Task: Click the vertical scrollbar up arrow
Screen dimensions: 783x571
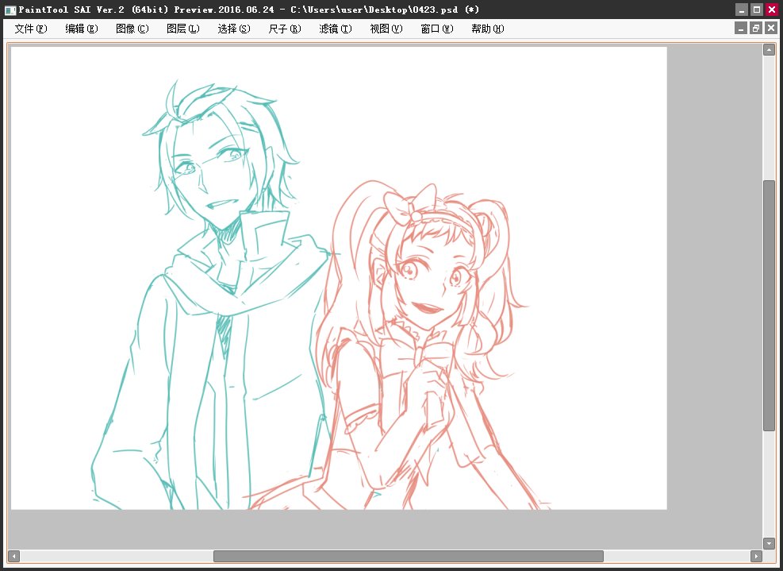Action: tap(769, 49)
